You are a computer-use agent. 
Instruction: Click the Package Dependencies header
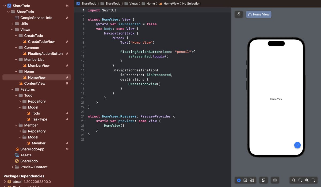24,176
